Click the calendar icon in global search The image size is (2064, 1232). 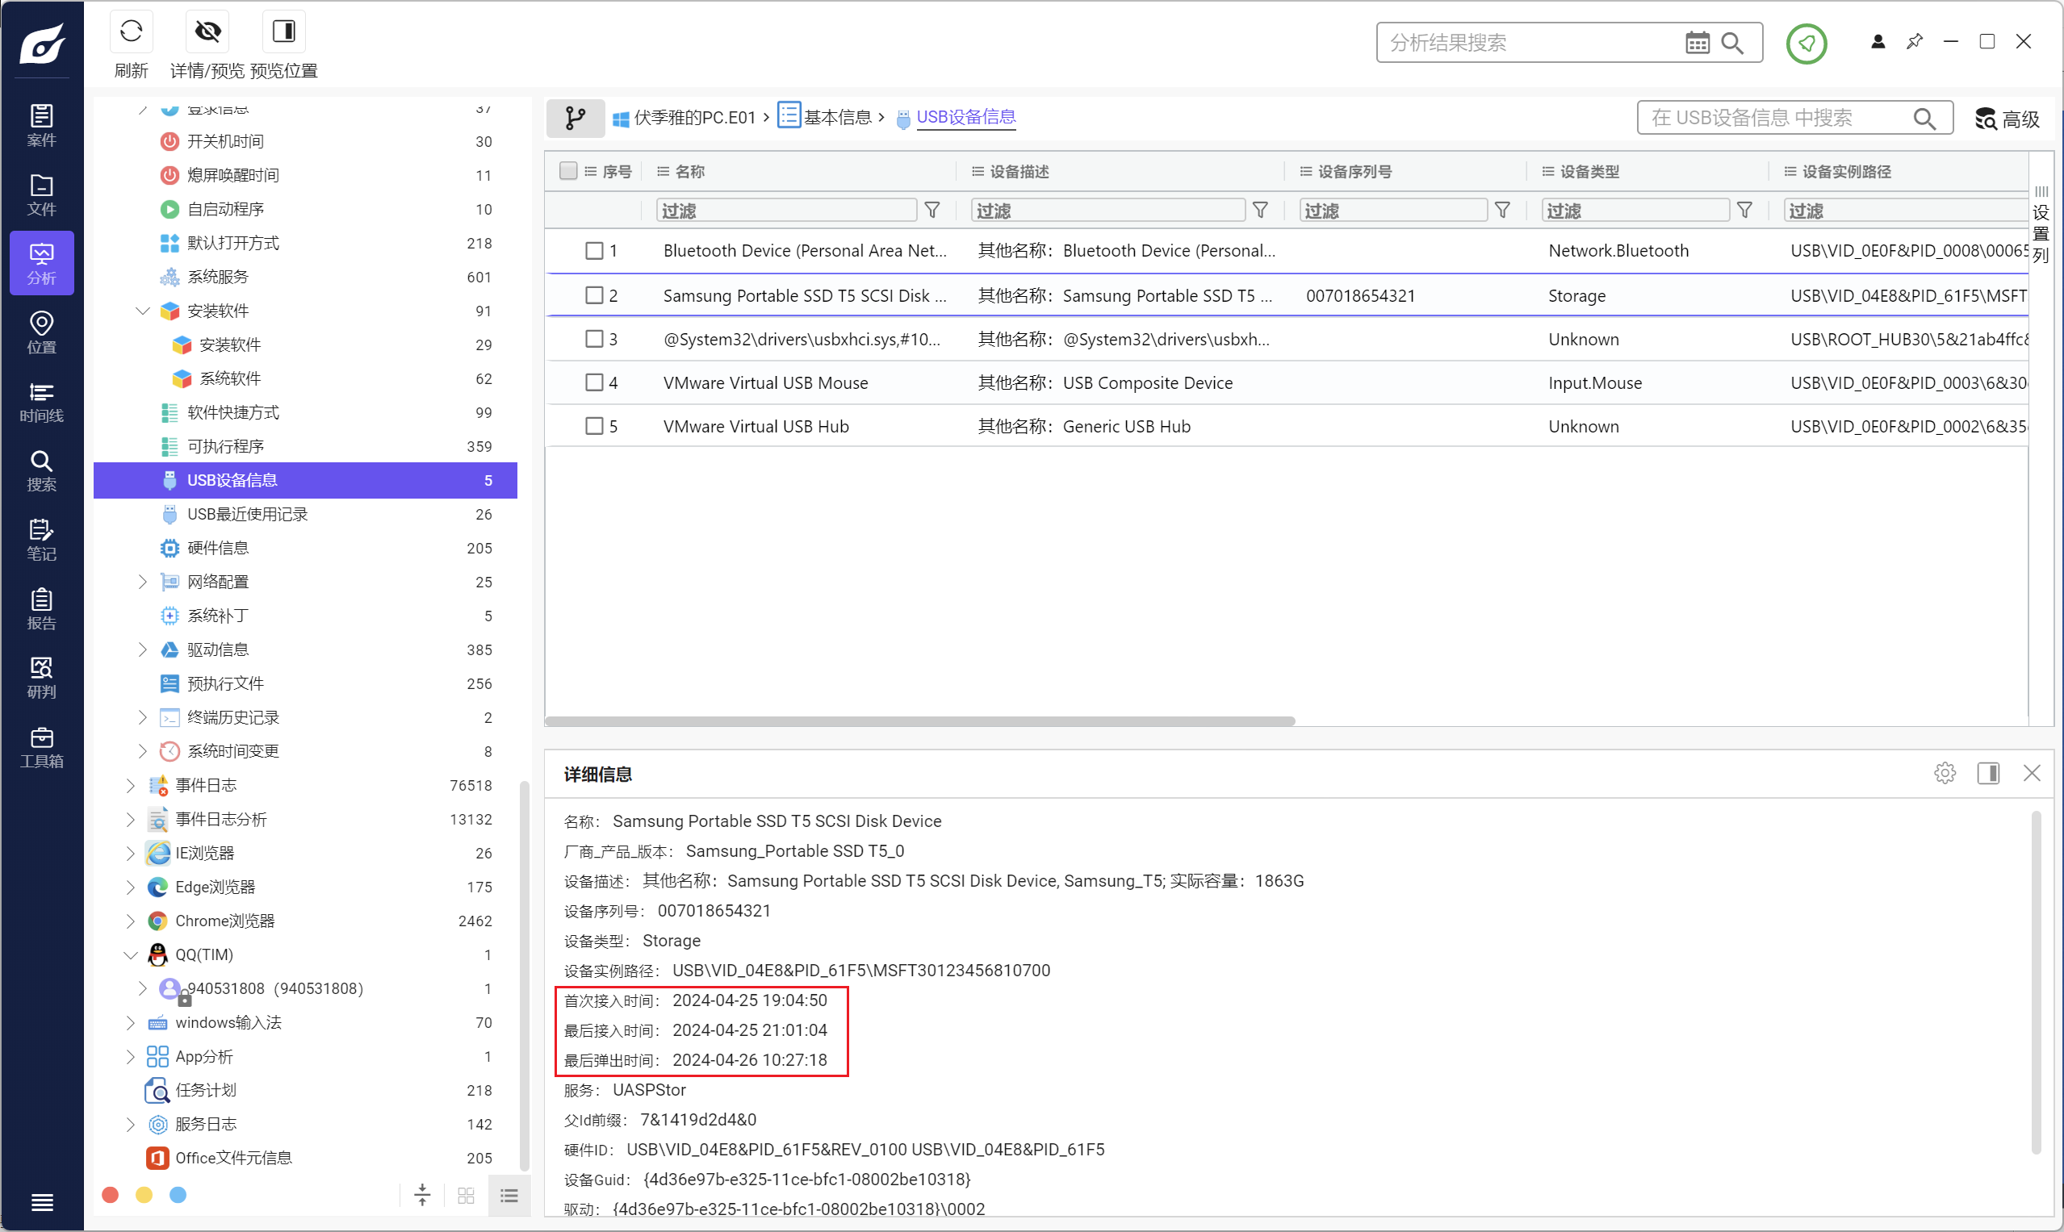pyautogui.click(x=1697, y=42)
